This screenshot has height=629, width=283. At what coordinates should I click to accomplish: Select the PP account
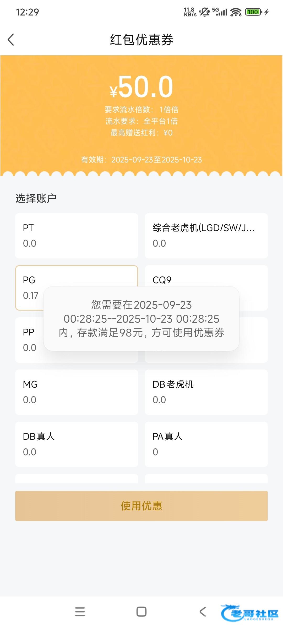tap(28, 340)
